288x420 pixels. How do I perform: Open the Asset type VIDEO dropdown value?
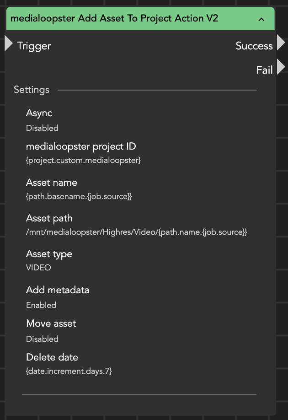tap(38, 268)
